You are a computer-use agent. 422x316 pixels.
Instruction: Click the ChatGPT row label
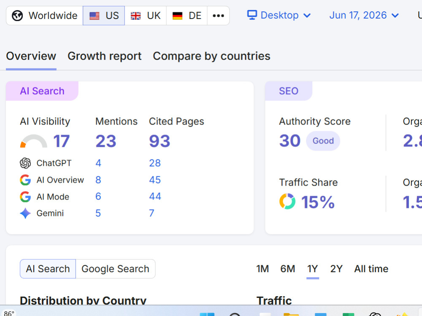coord(54,163)
